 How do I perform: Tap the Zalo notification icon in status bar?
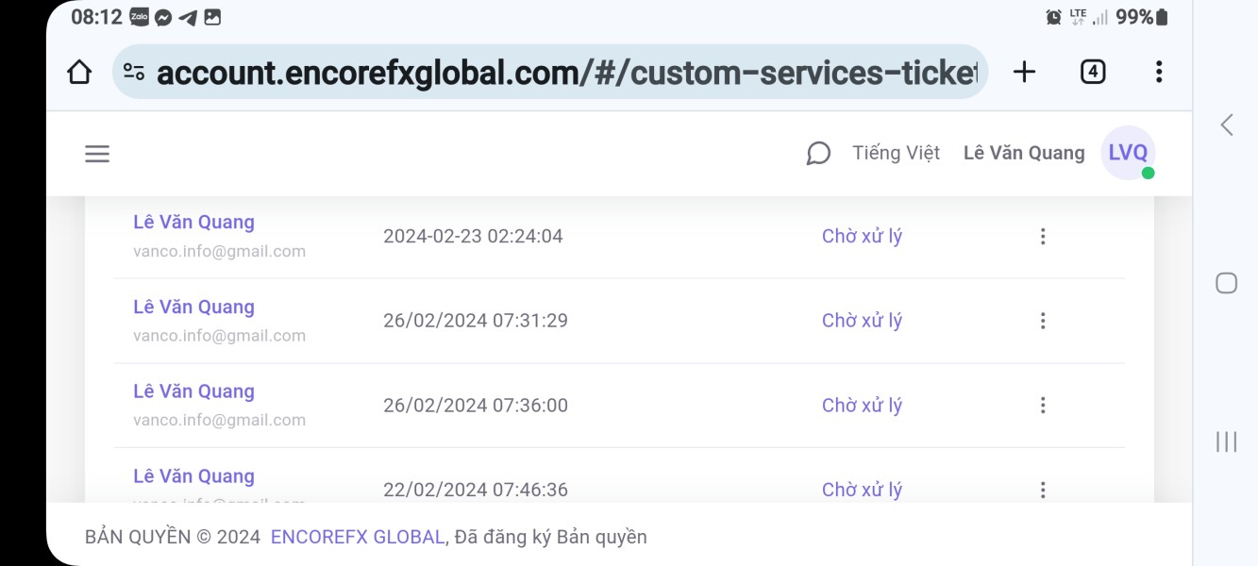[x=139, y=17]
